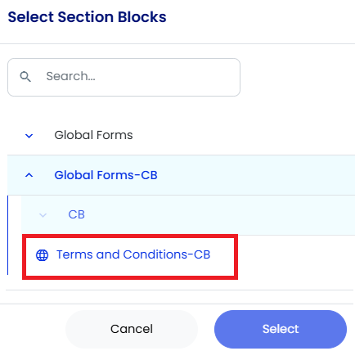355x351 pixels.
Task: Choose the Terms and Conditions-CB block
Action: coord(133,254)
